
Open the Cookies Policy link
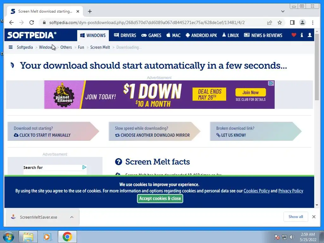[257, 191]
